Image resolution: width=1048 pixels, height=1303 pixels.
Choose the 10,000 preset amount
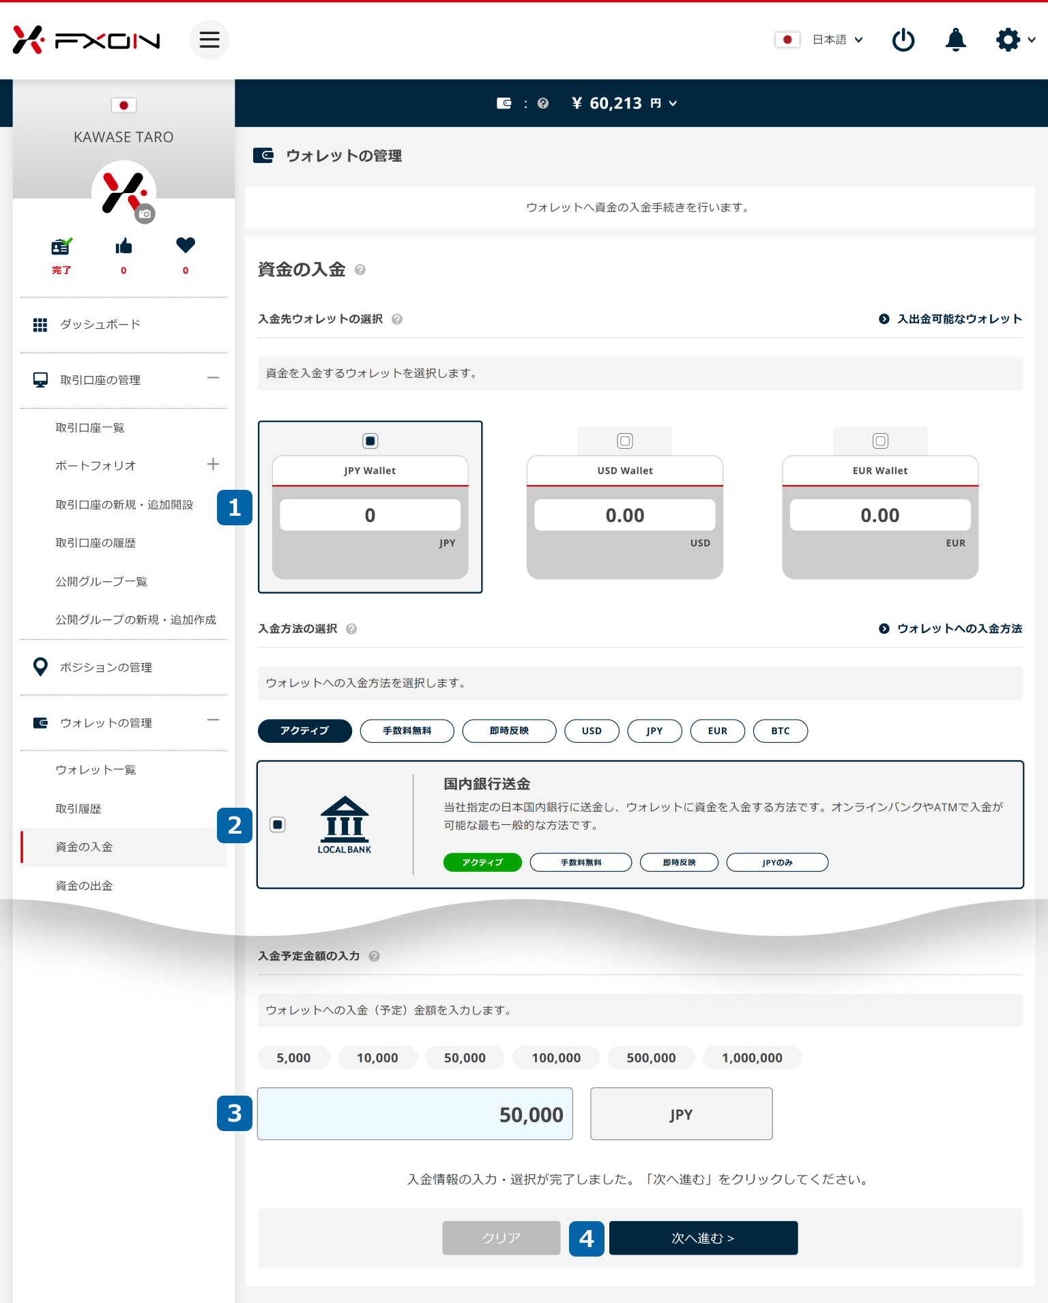pyautogui.click(x=378, y=1058)
